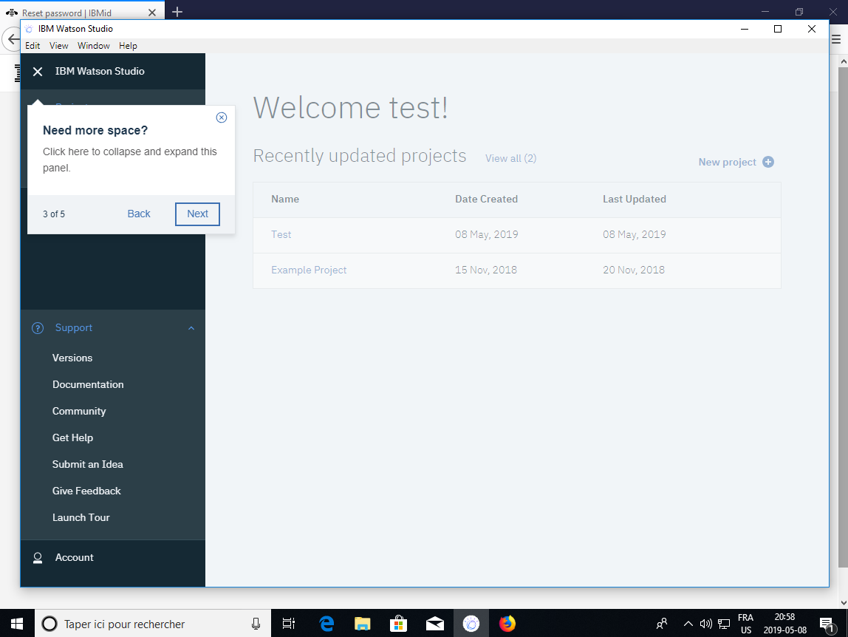Open the View all projects link
This screenshot has height=637, width=848.
point(510,158)
